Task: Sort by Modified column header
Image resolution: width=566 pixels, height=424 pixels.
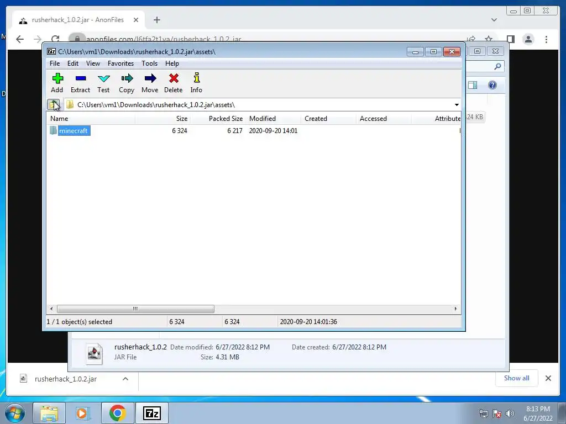Action: 273,119
